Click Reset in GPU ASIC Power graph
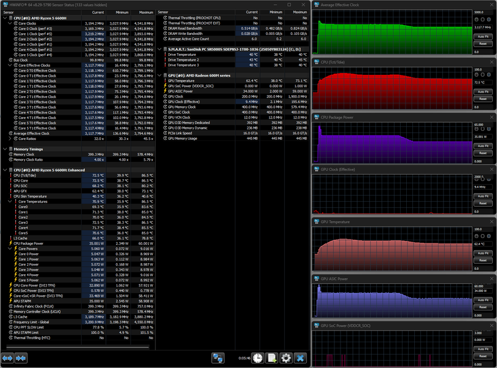The height and width of the screenshot is (368, 497). pyautogui.click(x=483, y=307)
